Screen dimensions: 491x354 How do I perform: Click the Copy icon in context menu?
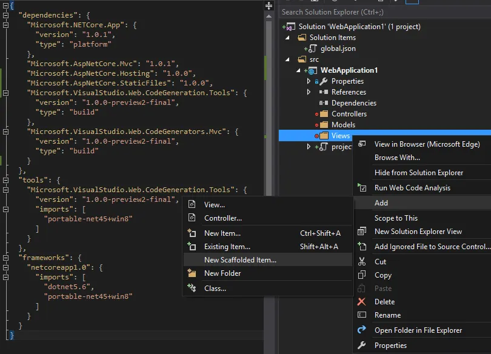pyautogui.click(x=362, y=275)
